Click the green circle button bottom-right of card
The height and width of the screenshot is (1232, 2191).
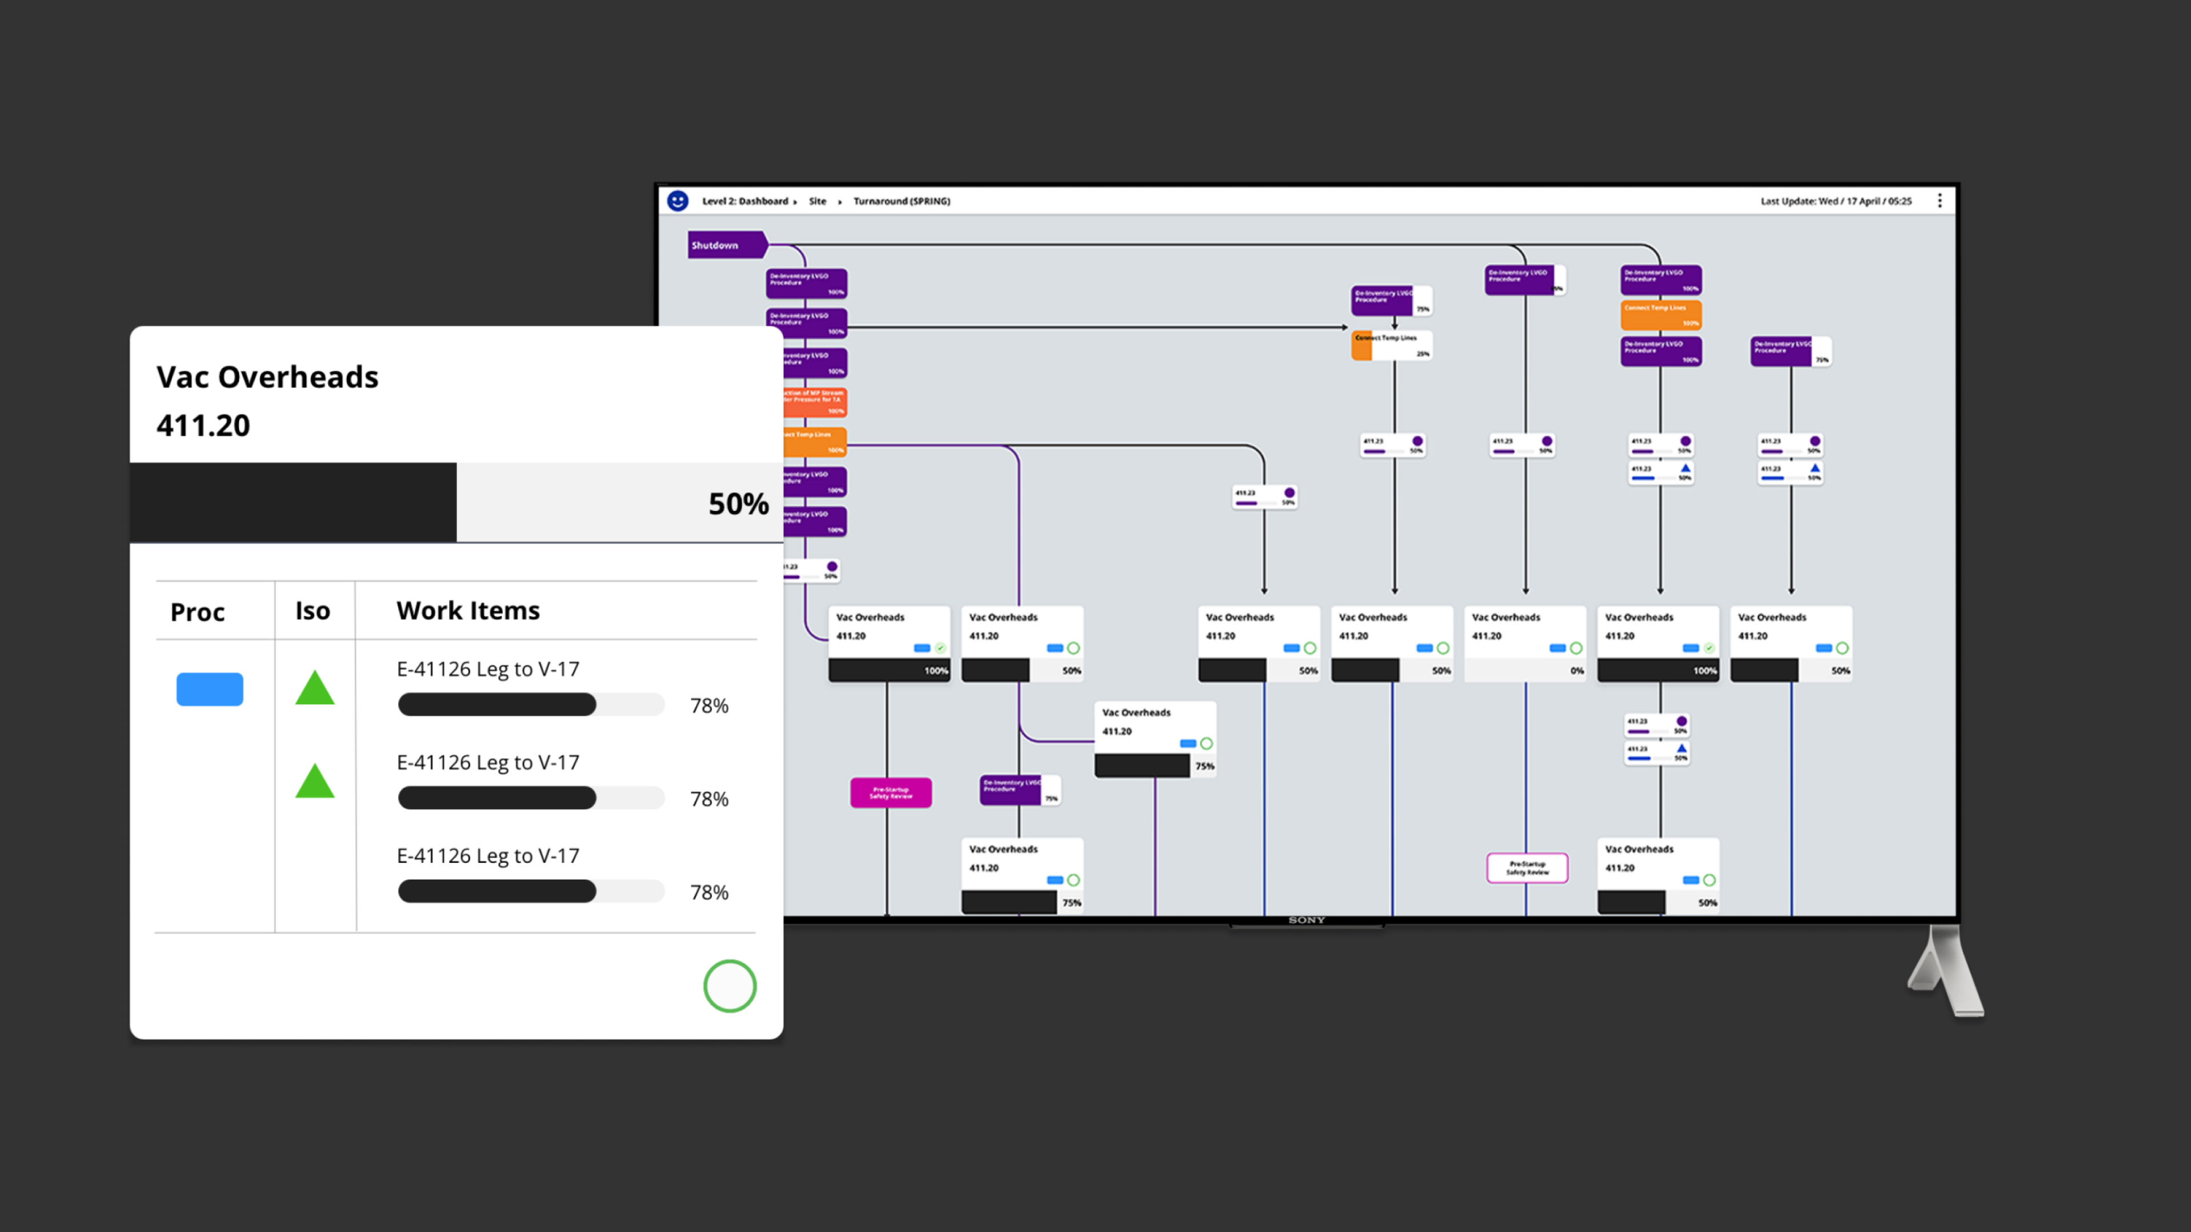(728, 985)
